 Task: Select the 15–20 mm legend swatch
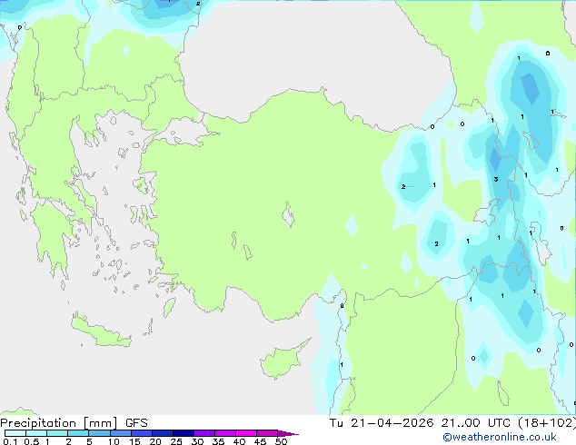142,433
